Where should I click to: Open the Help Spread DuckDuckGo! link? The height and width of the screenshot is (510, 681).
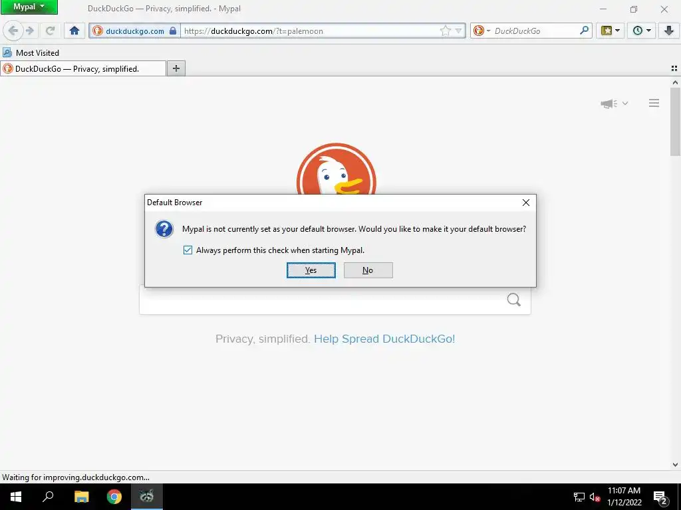[x=384, y=339]
